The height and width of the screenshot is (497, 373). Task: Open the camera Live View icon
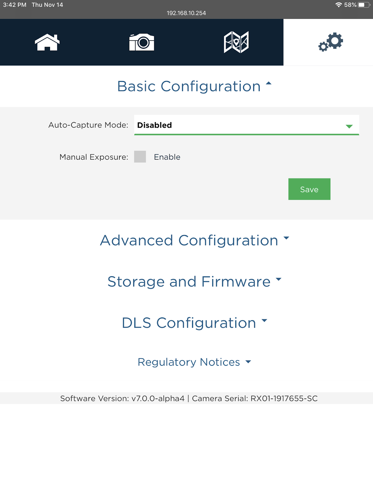pos(142,42)
